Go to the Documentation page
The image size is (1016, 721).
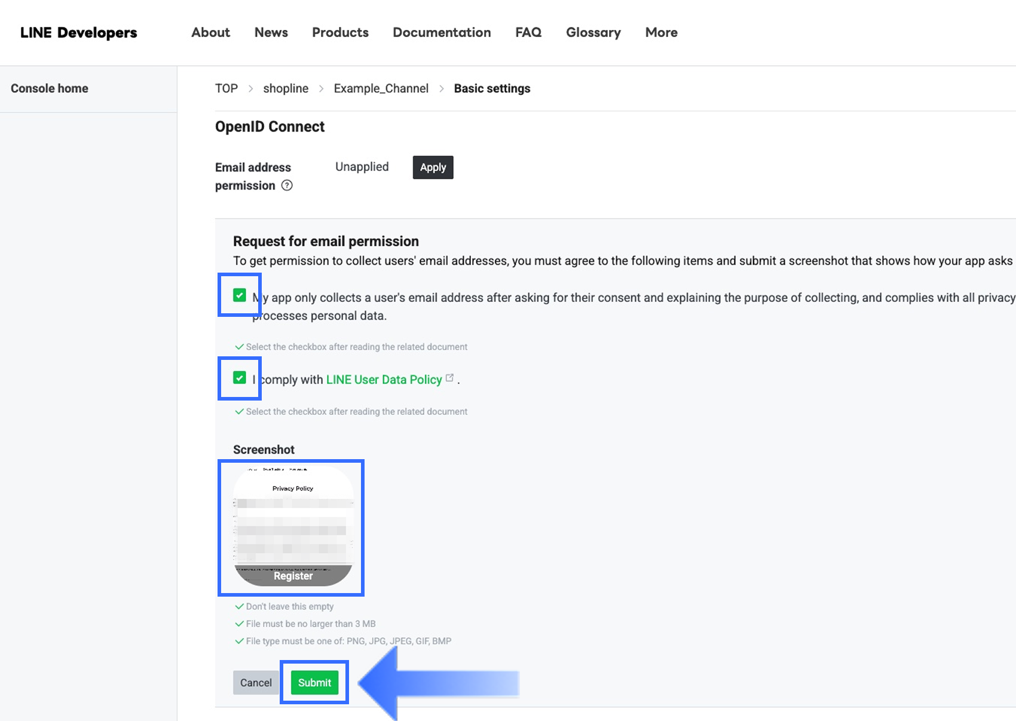442,33
